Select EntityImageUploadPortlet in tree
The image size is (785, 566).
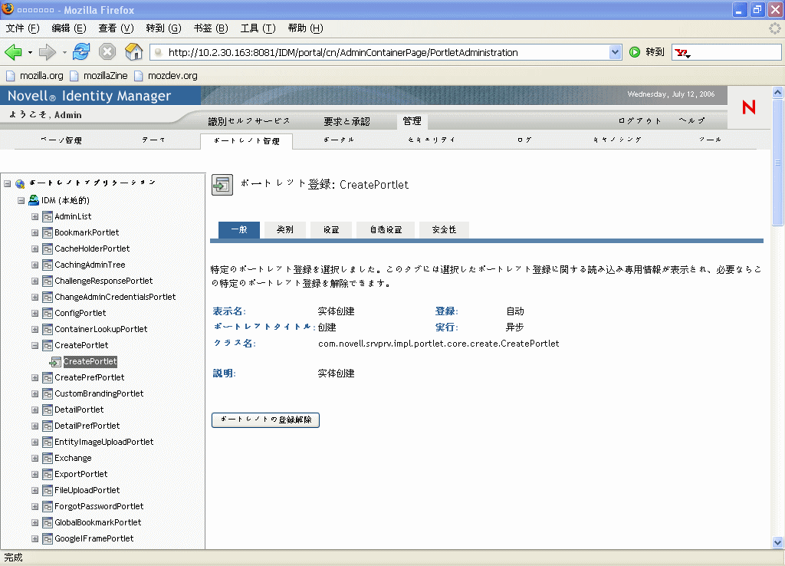(103, 442)
